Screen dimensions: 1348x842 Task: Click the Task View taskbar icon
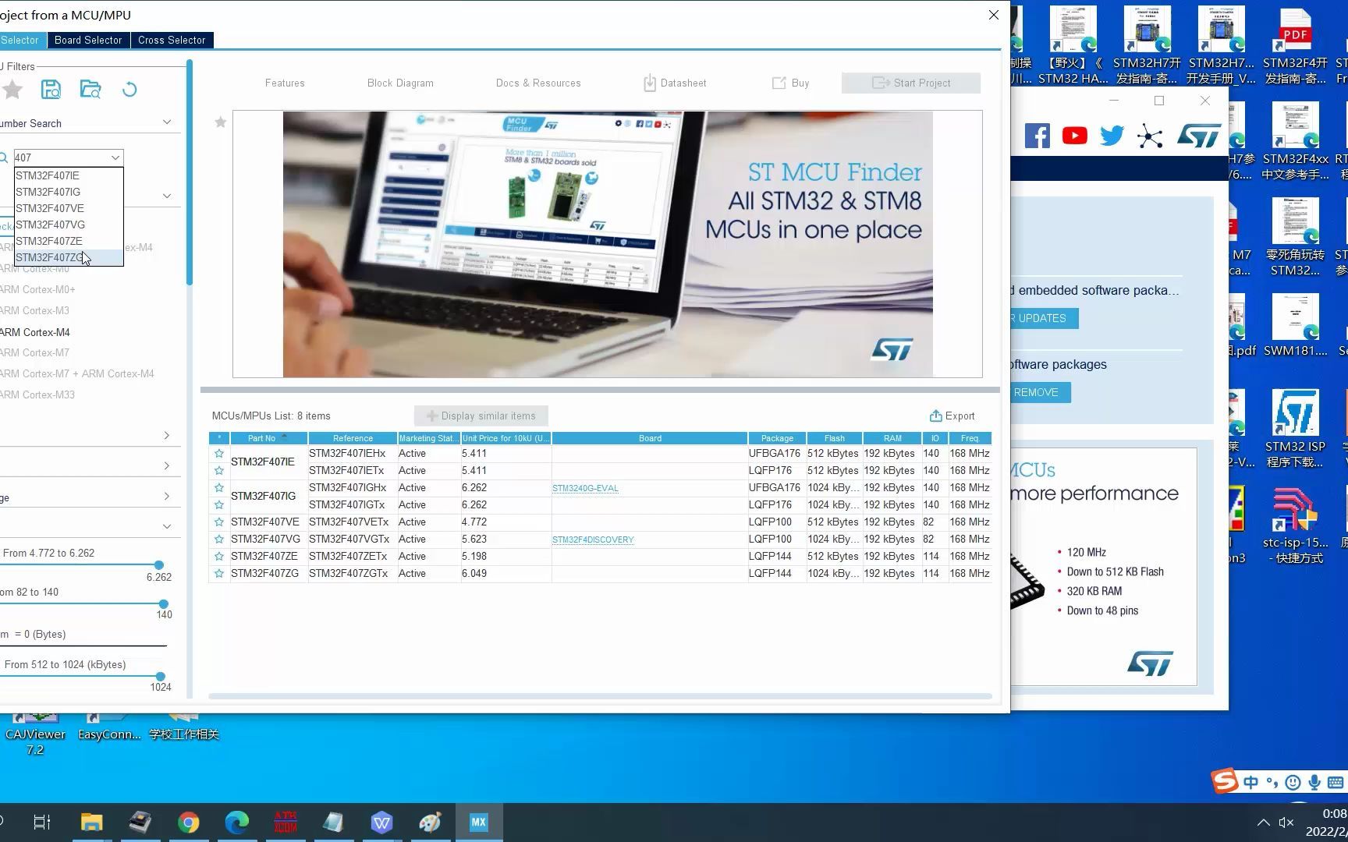pos(42,823)
